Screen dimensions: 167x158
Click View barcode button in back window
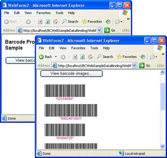point(20,61)
